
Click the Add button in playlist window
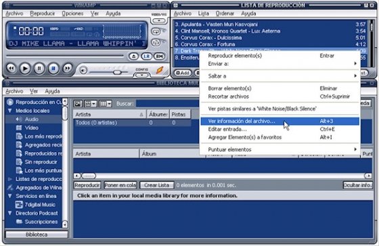pos(183,73)
